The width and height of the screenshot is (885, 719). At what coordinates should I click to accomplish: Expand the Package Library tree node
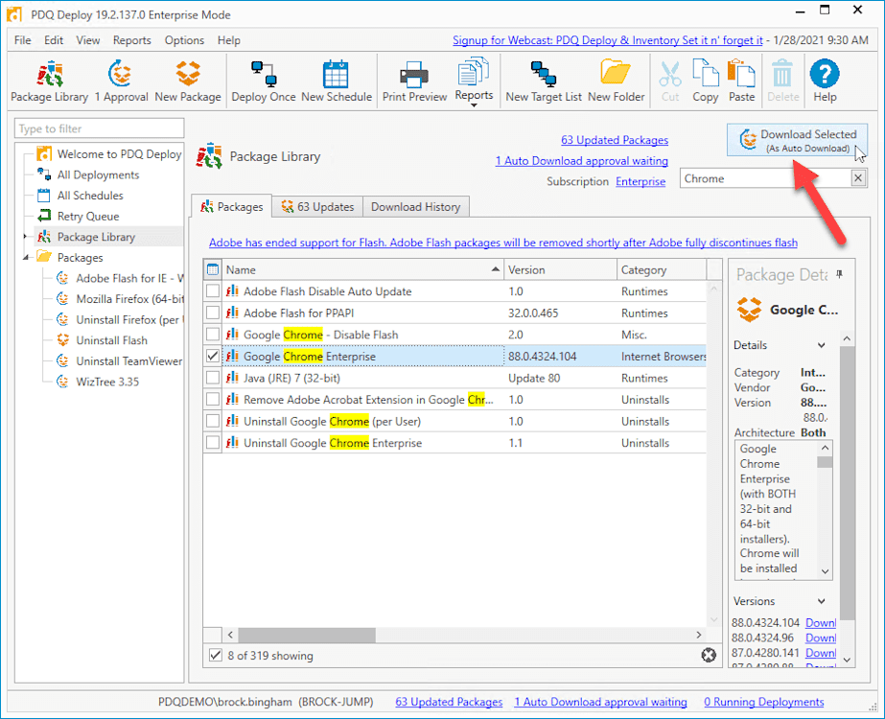[25, 237]
